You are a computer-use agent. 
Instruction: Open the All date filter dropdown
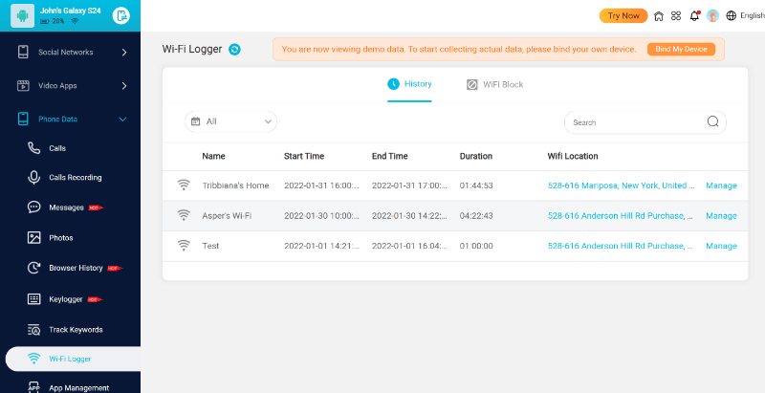(x=229, y=121)
